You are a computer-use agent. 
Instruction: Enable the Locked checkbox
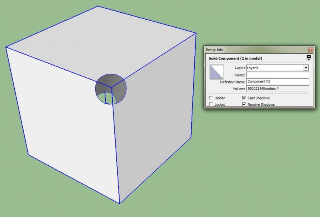211,104
